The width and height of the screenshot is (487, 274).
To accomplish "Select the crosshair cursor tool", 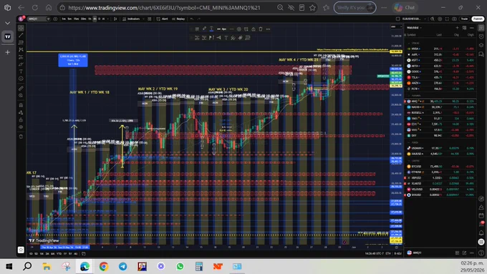I will pyautogui.click(x=21, y=28).
